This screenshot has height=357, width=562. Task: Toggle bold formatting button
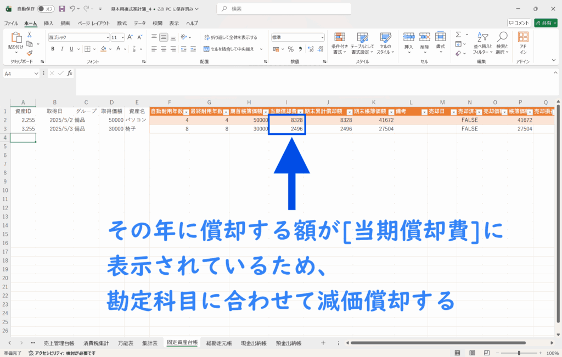click(x=53, y=49)
